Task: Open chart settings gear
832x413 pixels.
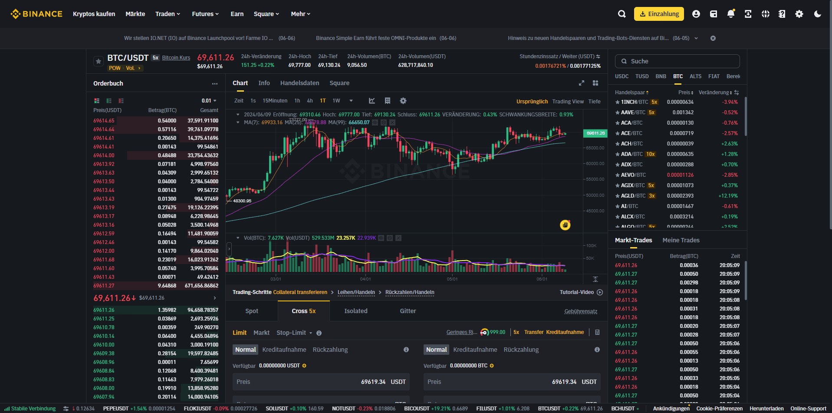Action: coord(403,101)
